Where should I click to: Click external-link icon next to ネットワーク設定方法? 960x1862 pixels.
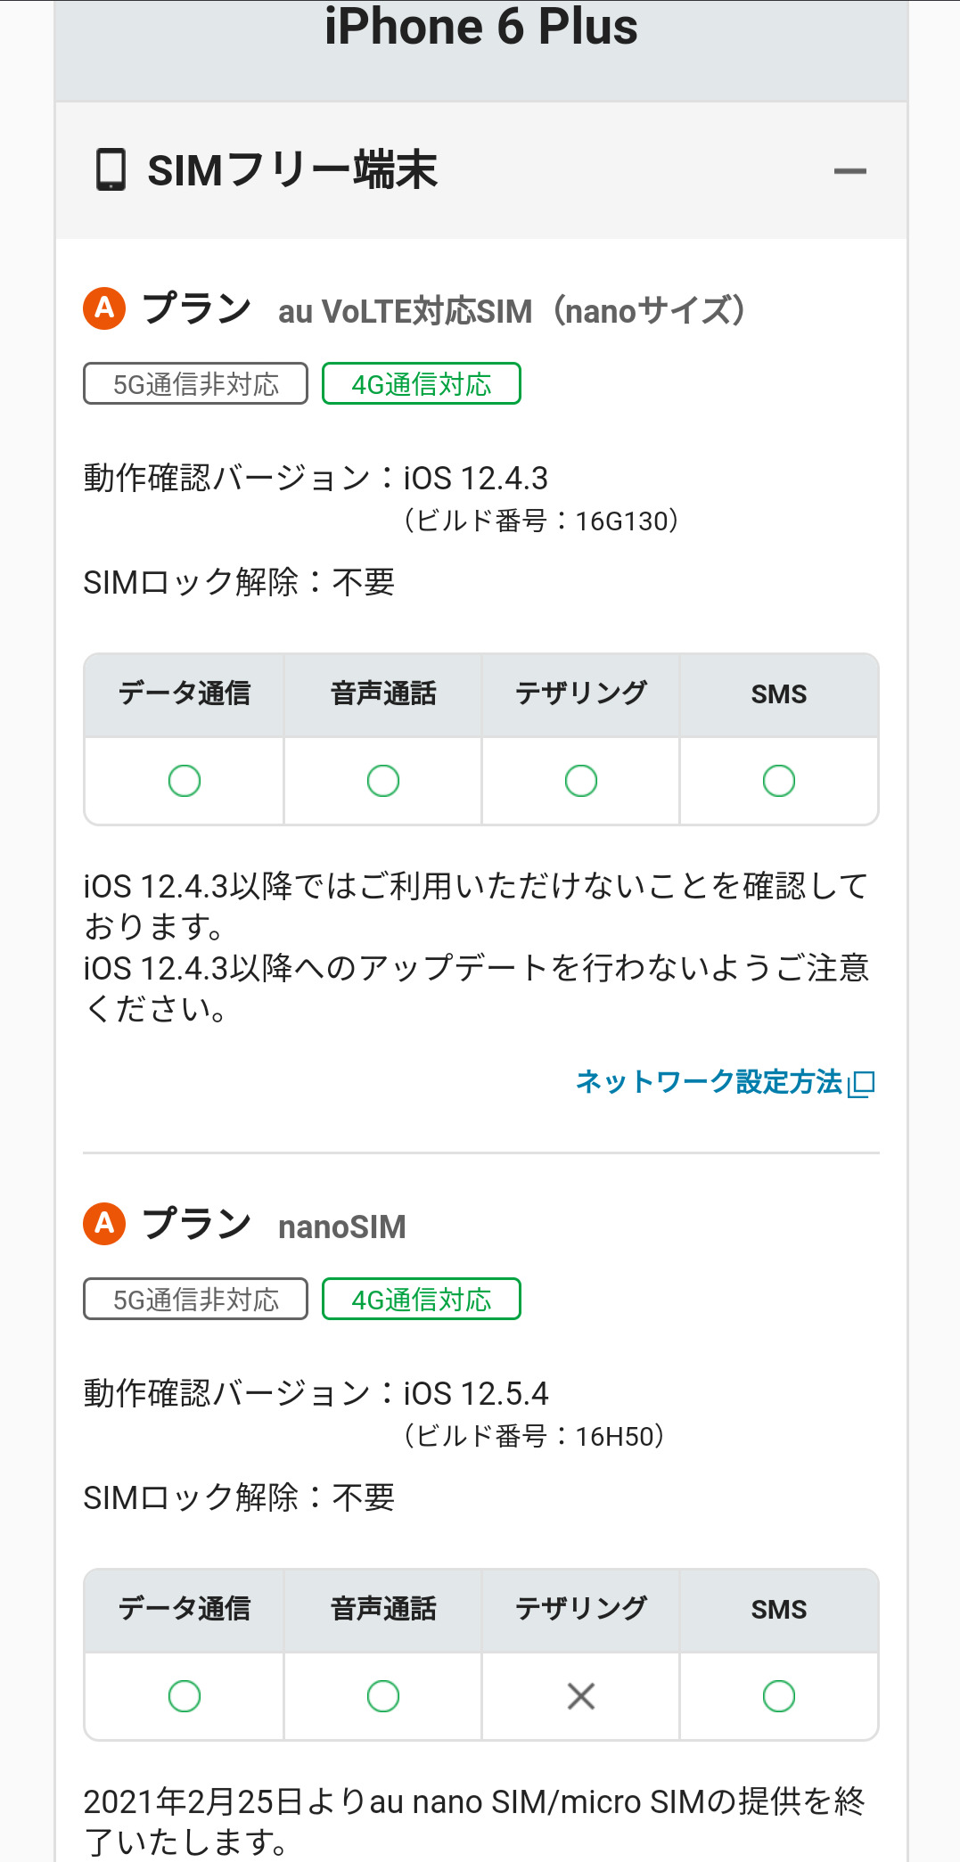862,1084
